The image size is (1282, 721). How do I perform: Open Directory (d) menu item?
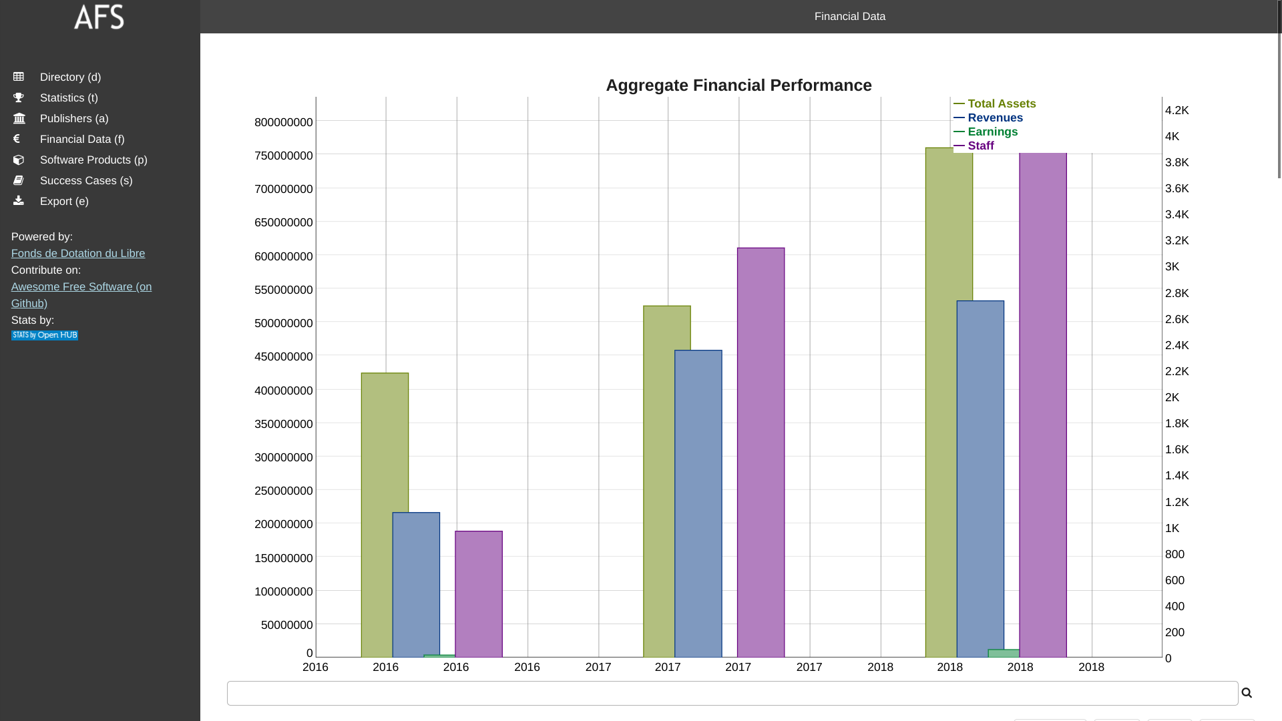[100, 77]
